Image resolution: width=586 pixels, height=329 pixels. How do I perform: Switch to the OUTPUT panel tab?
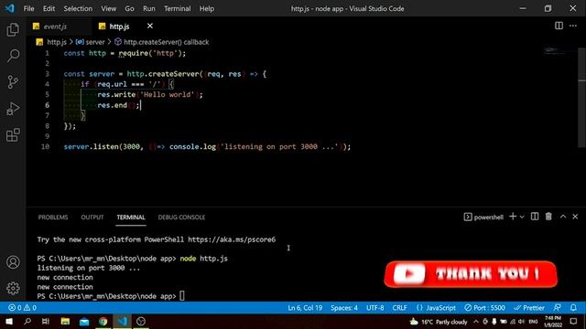pos(92,218)
